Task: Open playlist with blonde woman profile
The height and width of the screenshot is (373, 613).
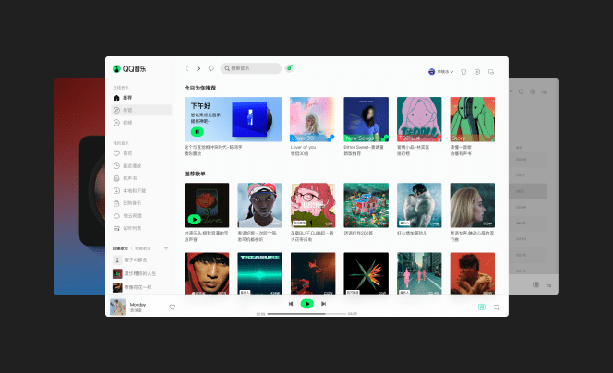Action: pyautogui.click(x=473, y=205)
